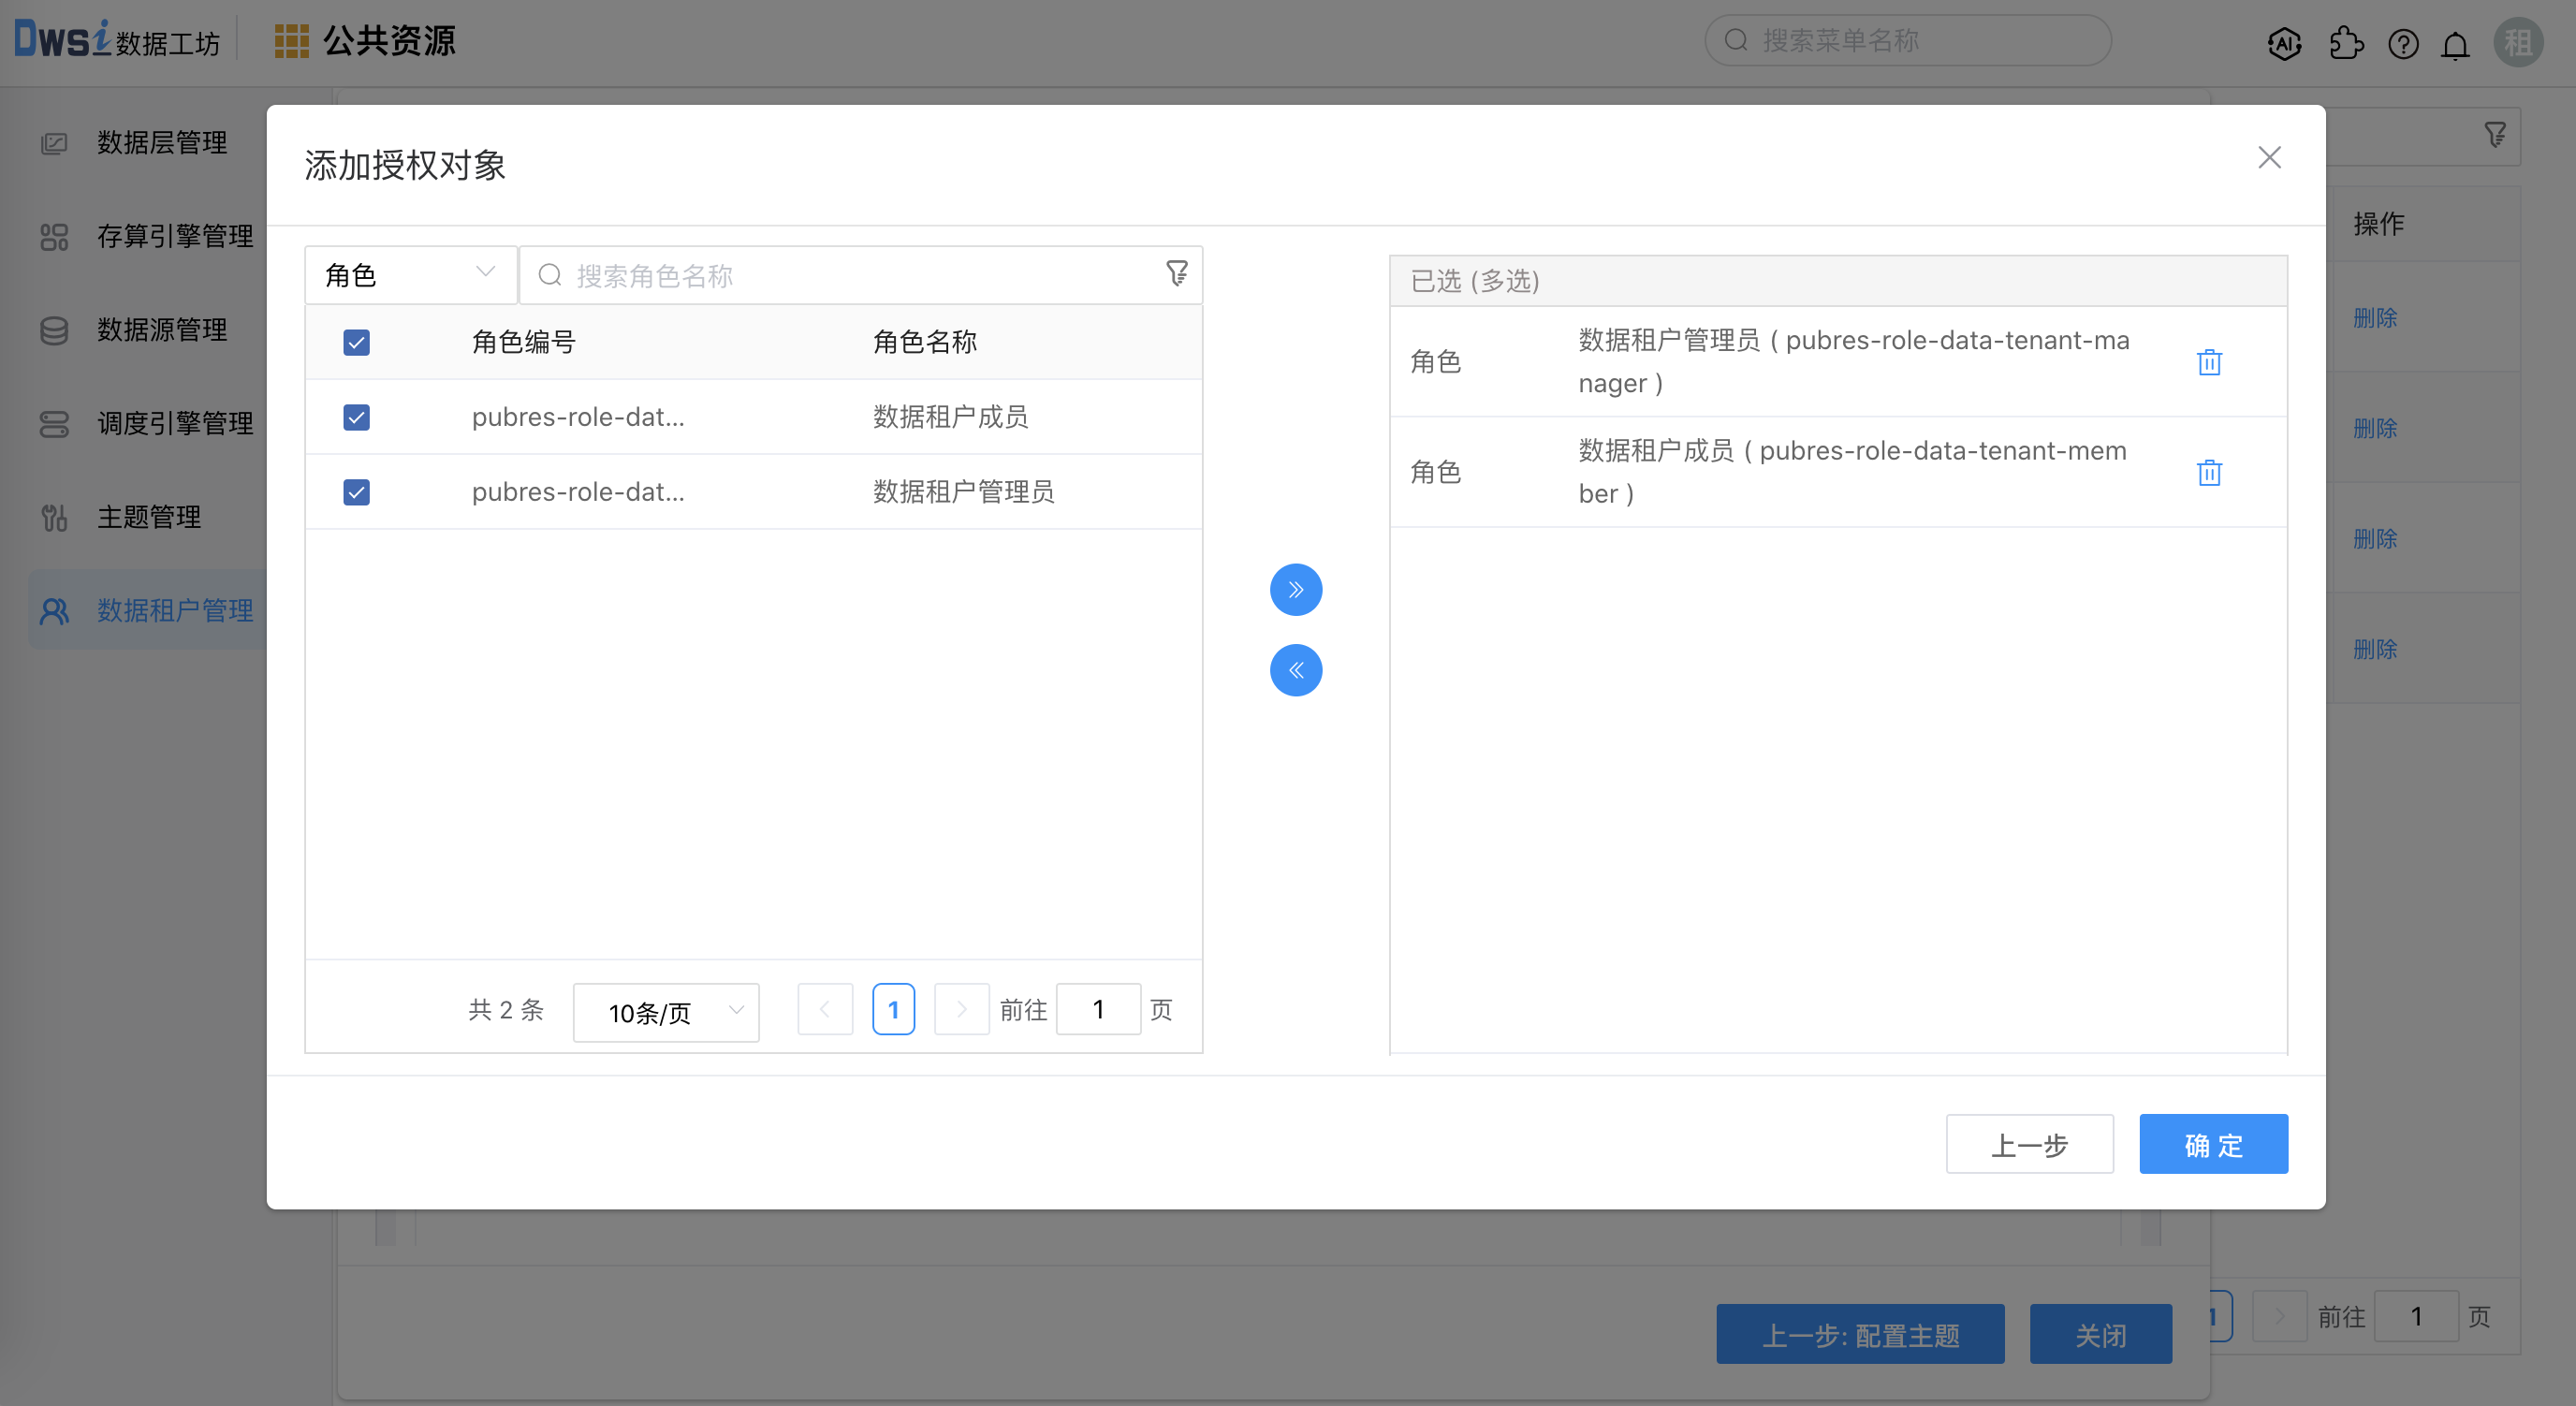Viewport: 2576px width, 1406px height.
Task: Delete the 数据租户管理员 selected role
Action: point(2208,362)
